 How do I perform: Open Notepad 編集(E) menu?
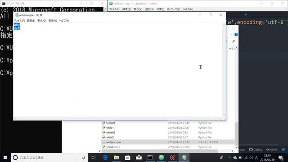[31, 21]
